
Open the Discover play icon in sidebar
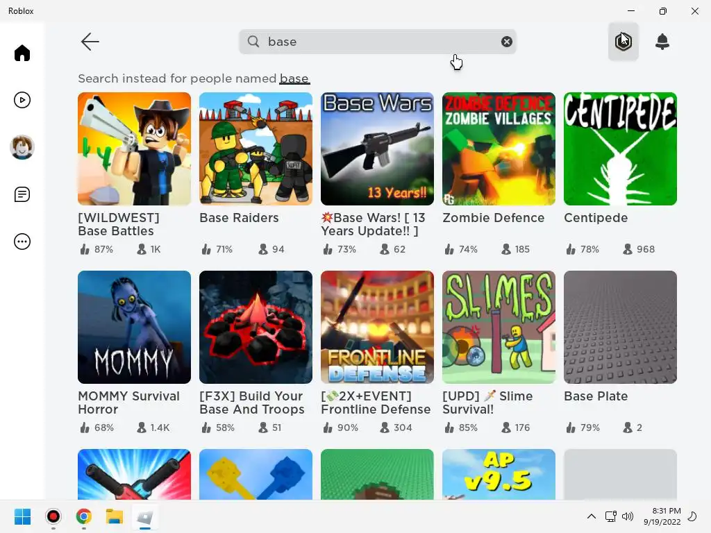pos(22,100)
